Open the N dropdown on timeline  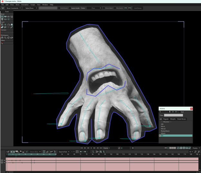pyautogui.click(x=191, y=152)
